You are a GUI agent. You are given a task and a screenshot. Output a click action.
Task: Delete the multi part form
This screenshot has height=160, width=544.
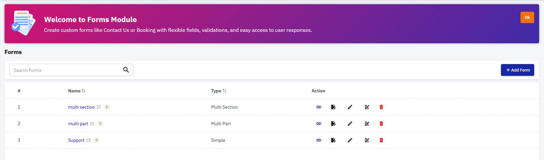tap(381, 124)
